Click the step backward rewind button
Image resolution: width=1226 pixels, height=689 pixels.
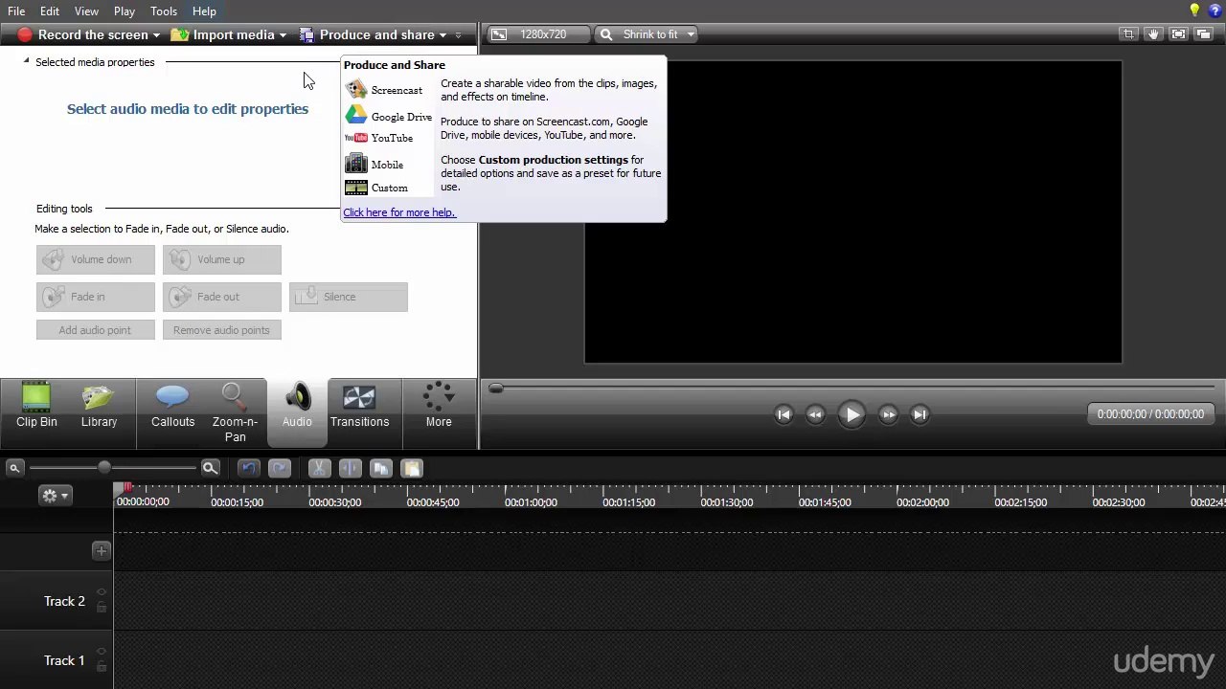point(815,414)
